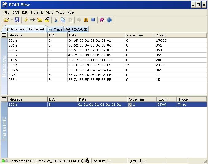Click the blue Info about icon
This screenshot has height=164, width=208.
(109, 20)
